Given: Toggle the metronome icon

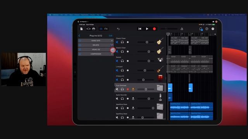Looking at the screenshot, I should [182, 29].
